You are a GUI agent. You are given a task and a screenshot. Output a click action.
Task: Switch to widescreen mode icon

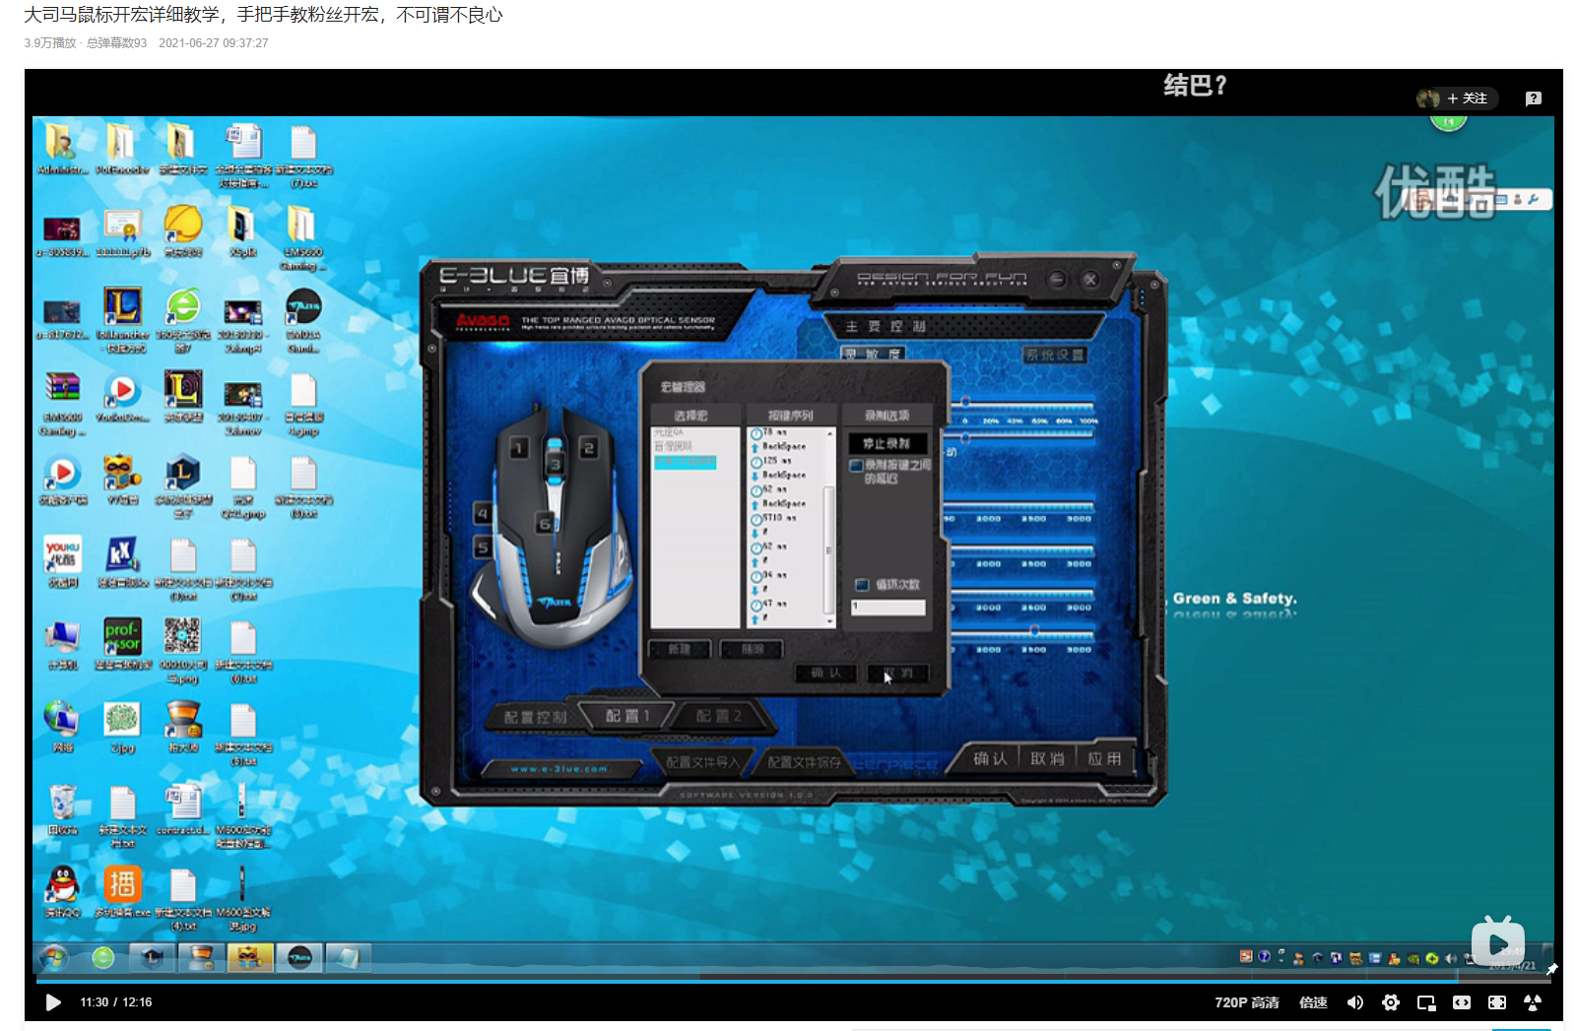1462,1002
